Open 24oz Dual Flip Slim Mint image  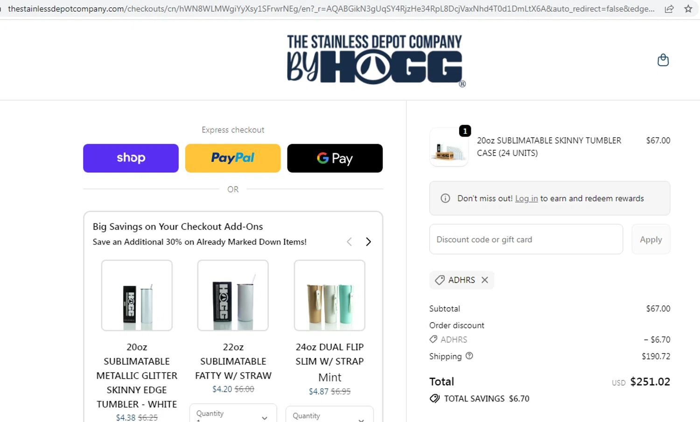(x=329, y=295)
